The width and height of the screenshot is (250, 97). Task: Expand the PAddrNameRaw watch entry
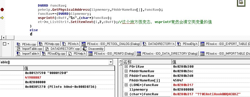tap(126, 71)
